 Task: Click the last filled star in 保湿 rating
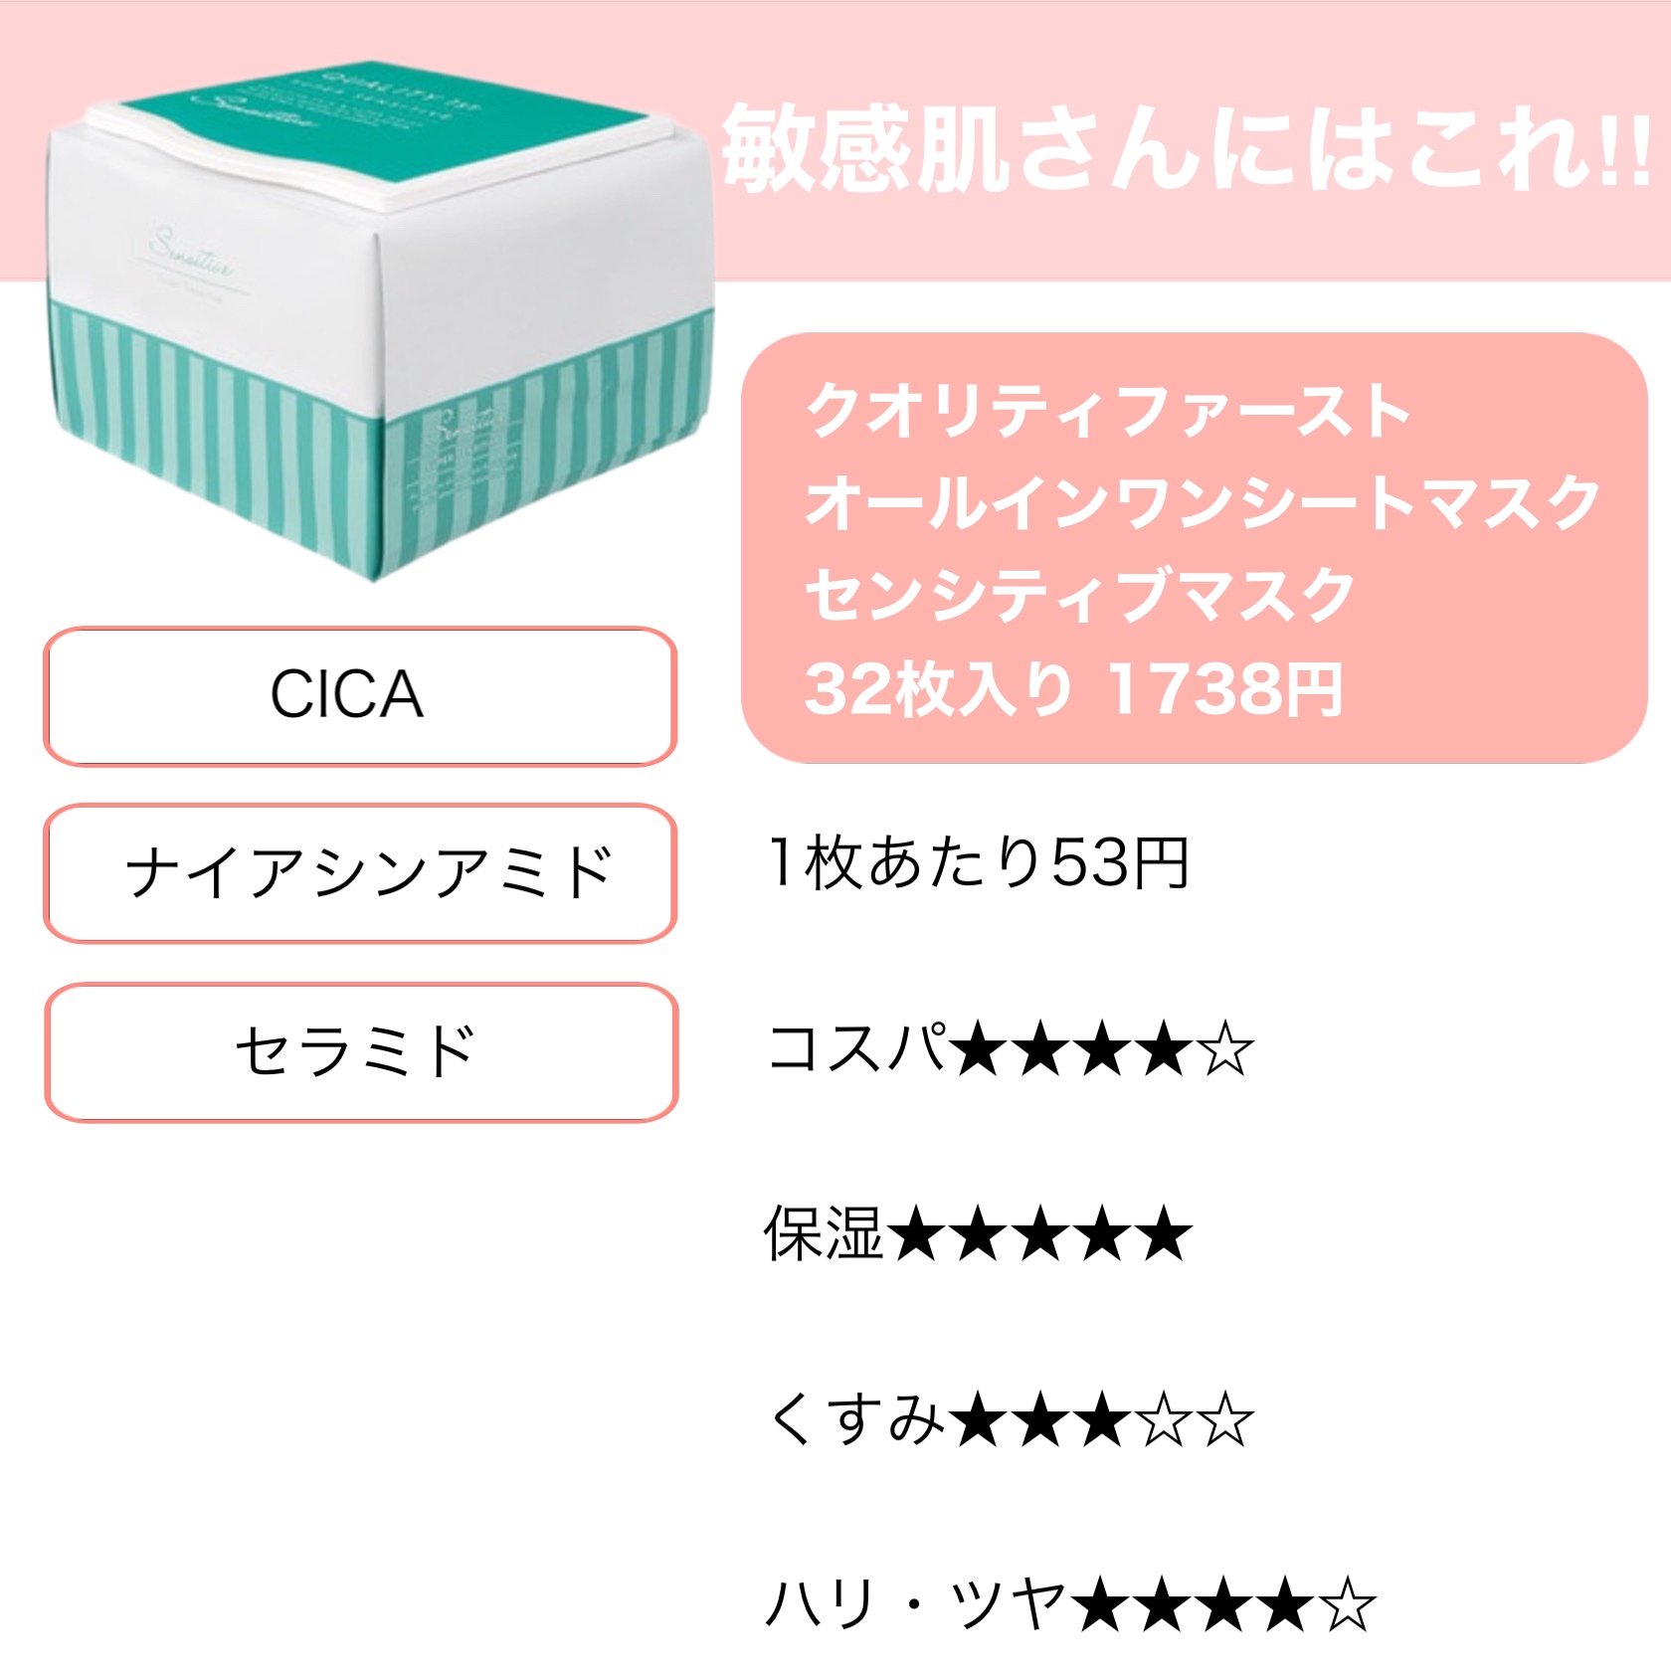pos(1164,1236)
